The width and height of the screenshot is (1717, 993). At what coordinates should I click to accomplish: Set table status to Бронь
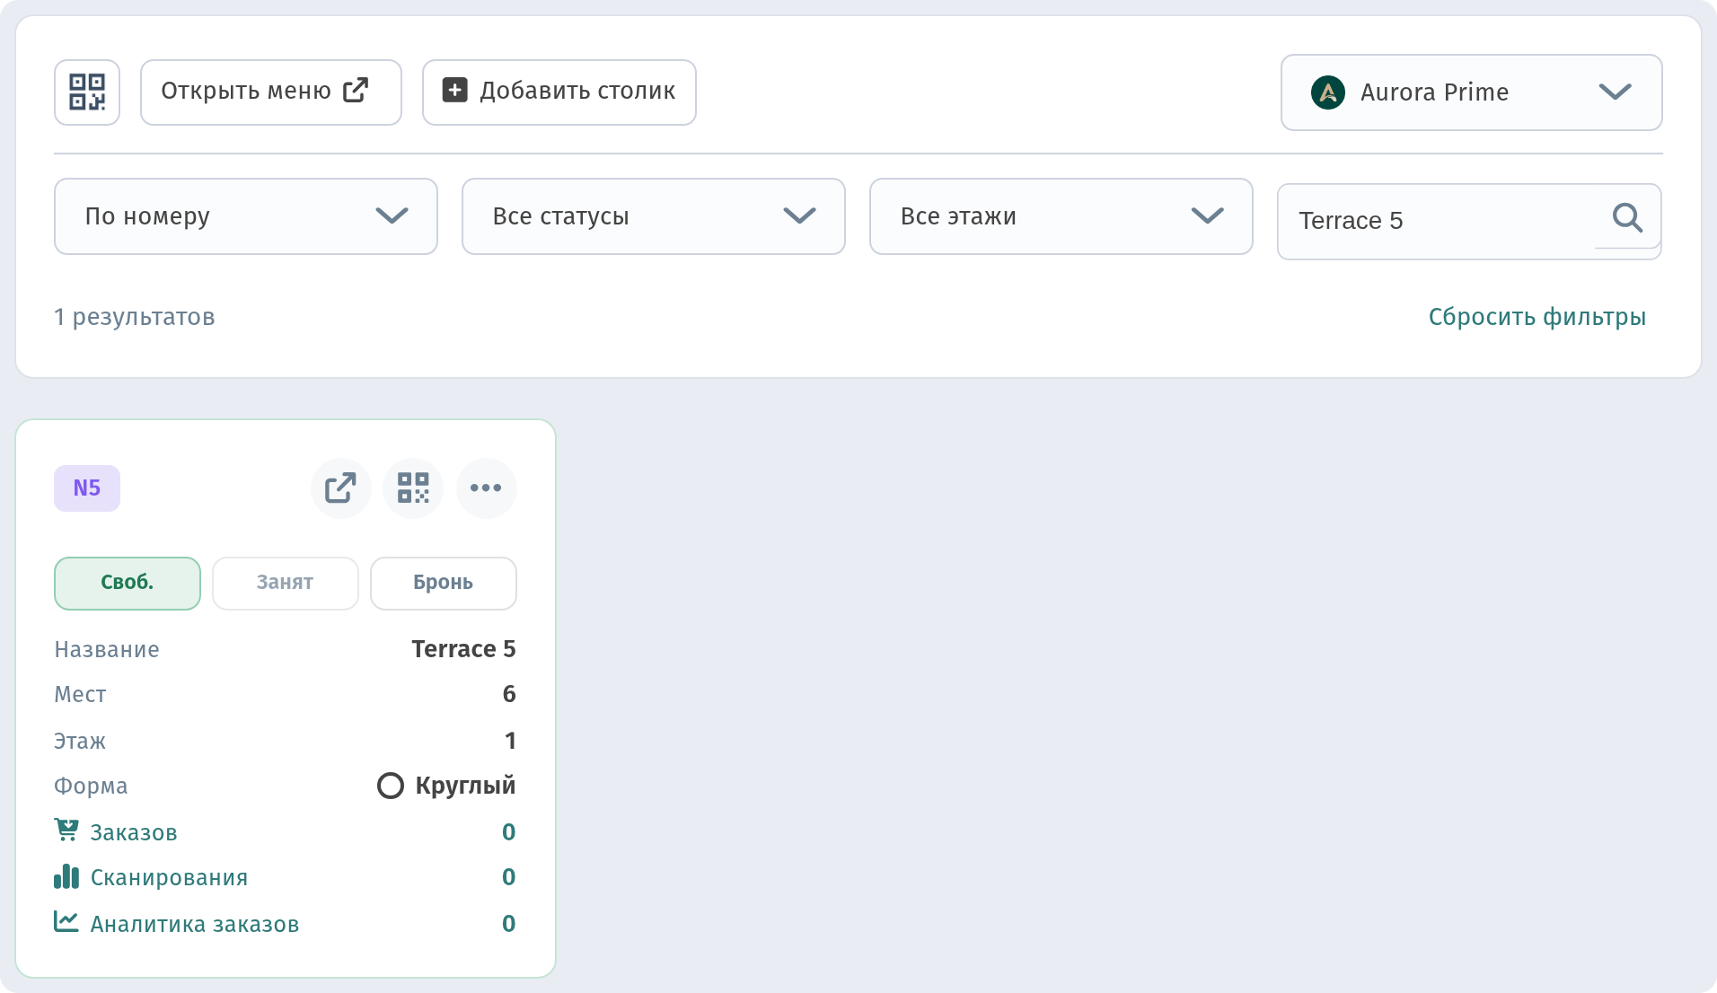click(444, 584)
